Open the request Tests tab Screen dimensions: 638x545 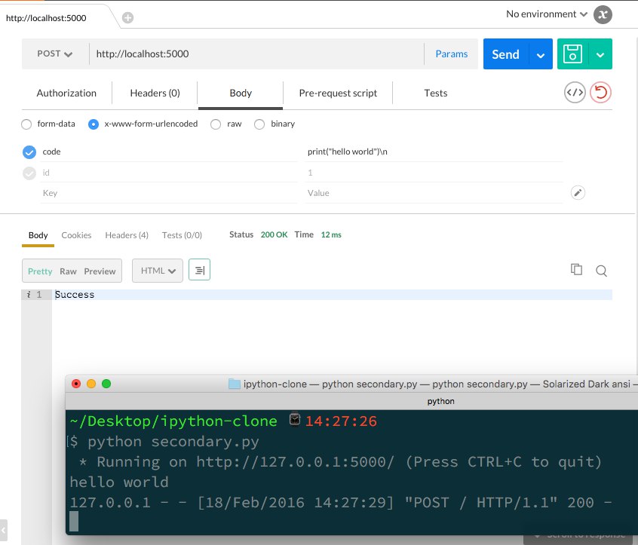point(435,93)
